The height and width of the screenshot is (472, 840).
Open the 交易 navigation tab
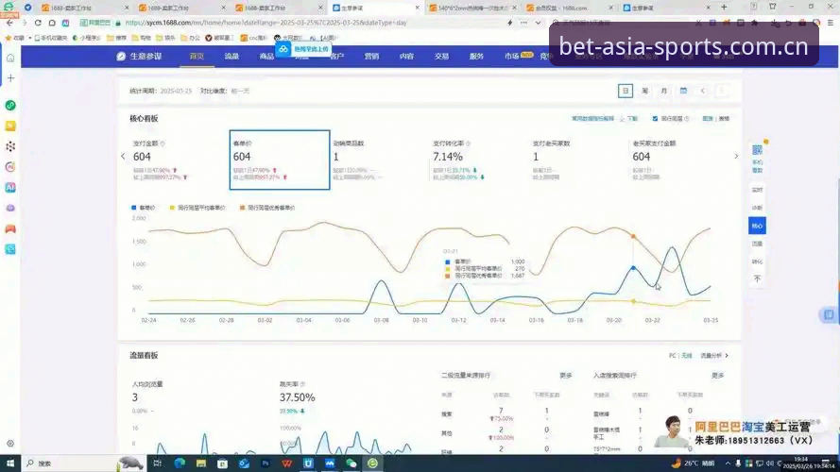point(441,57)
